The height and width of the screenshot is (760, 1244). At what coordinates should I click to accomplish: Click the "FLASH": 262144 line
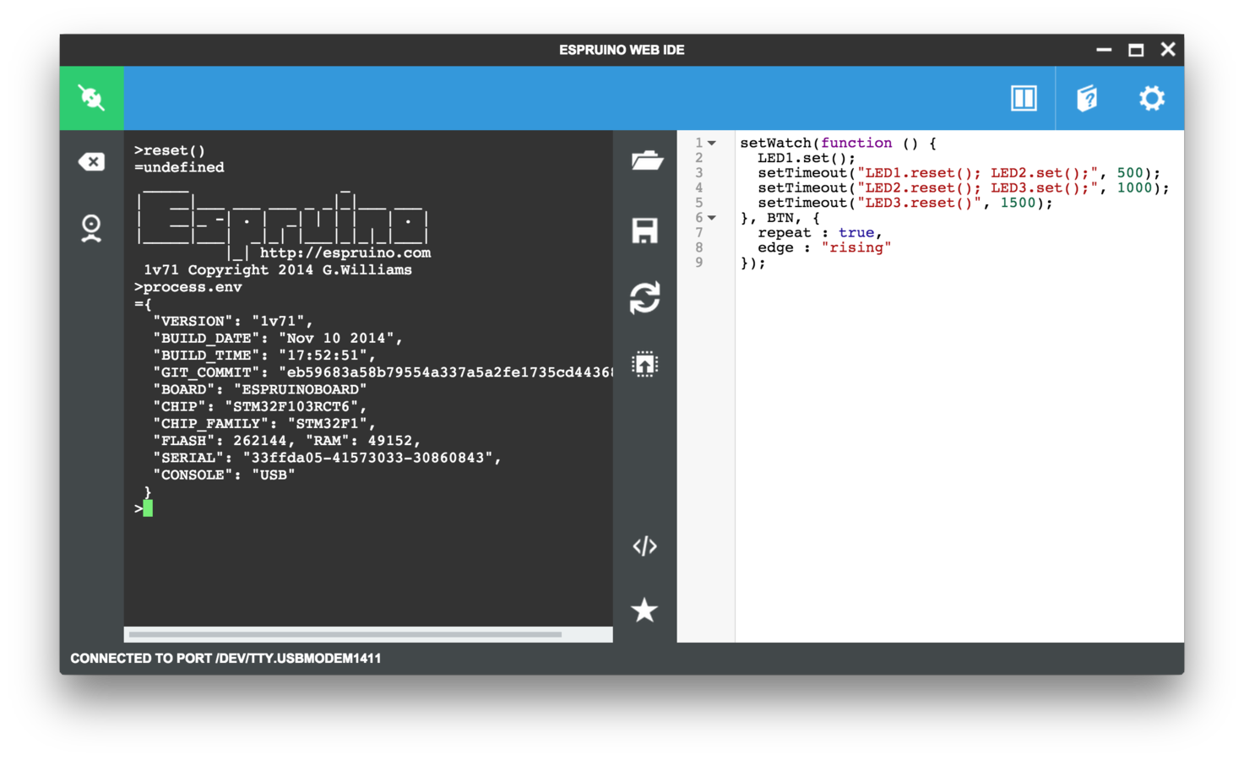pyautogui.click(x=287, y=441)
